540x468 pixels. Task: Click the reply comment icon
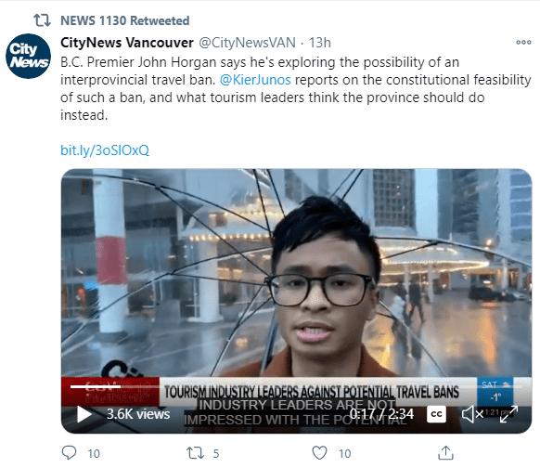[69, 453]
